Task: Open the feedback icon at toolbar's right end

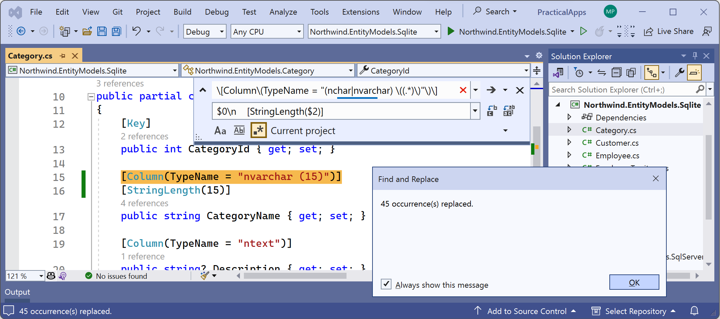Action: pyautogui.click(x=707, y=31)
